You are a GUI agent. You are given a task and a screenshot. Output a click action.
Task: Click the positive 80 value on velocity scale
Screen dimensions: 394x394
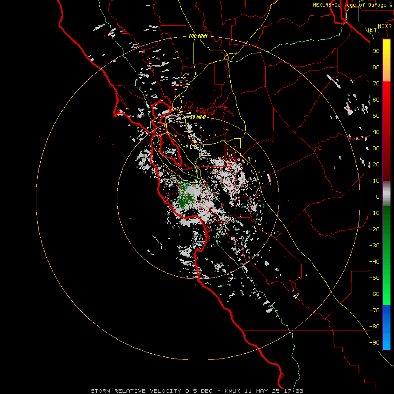[x=376, y=67]
